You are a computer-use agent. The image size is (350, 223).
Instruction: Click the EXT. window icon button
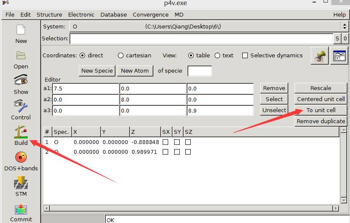[339, 56]
